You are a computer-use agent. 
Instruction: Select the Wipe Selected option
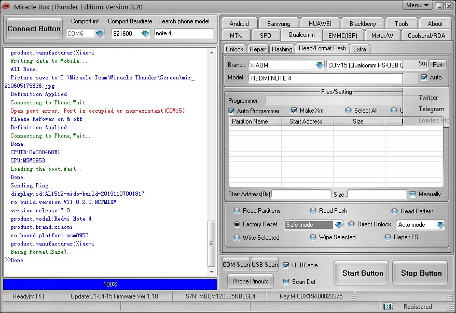313,237
